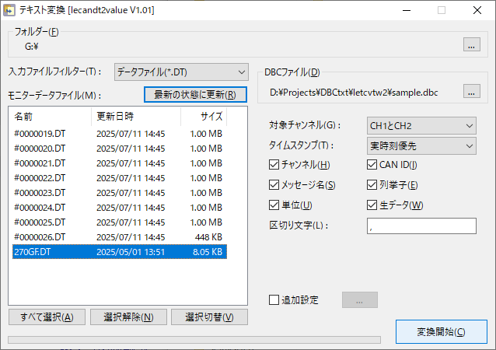The image size is (496, 350).
Task: Click the DBC file browse button
Action: tap(471, 93)
